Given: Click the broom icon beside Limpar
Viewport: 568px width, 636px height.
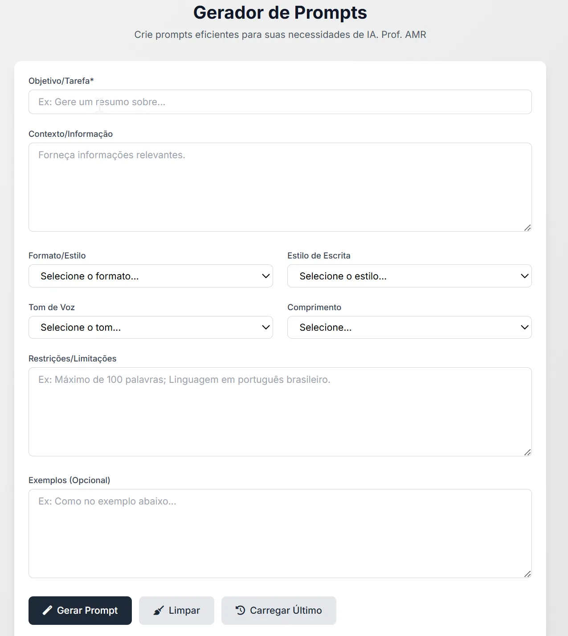Looking at the screenshot, I should [158, 611].
